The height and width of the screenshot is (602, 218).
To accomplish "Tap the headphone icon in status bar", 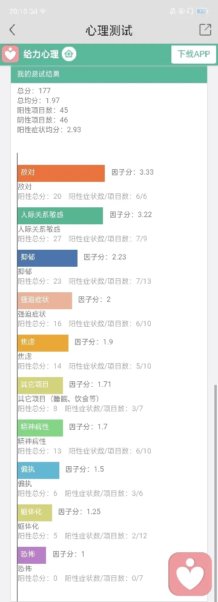I will point(190,12).
